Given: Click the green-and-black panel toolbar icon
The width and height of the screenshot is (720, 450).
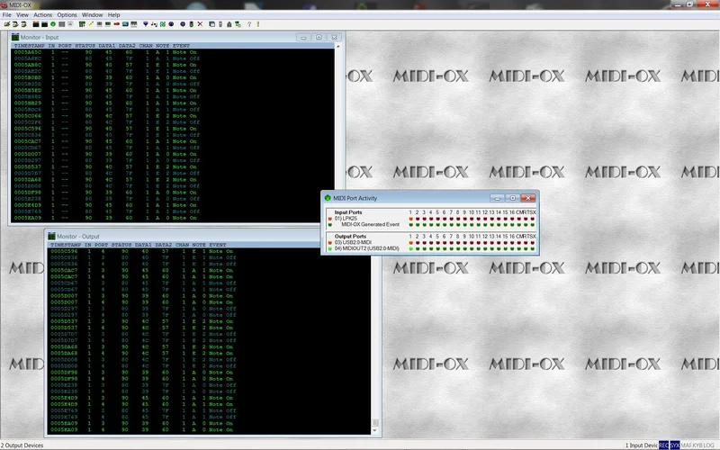Looking at the screenshot, I should pyautogui.click(x=108, y=24).
